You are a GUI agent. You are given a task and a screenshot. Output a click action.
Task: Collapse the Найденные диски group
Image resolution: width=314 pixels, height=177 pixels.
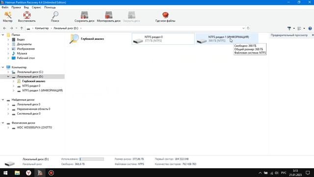point(3,100)
